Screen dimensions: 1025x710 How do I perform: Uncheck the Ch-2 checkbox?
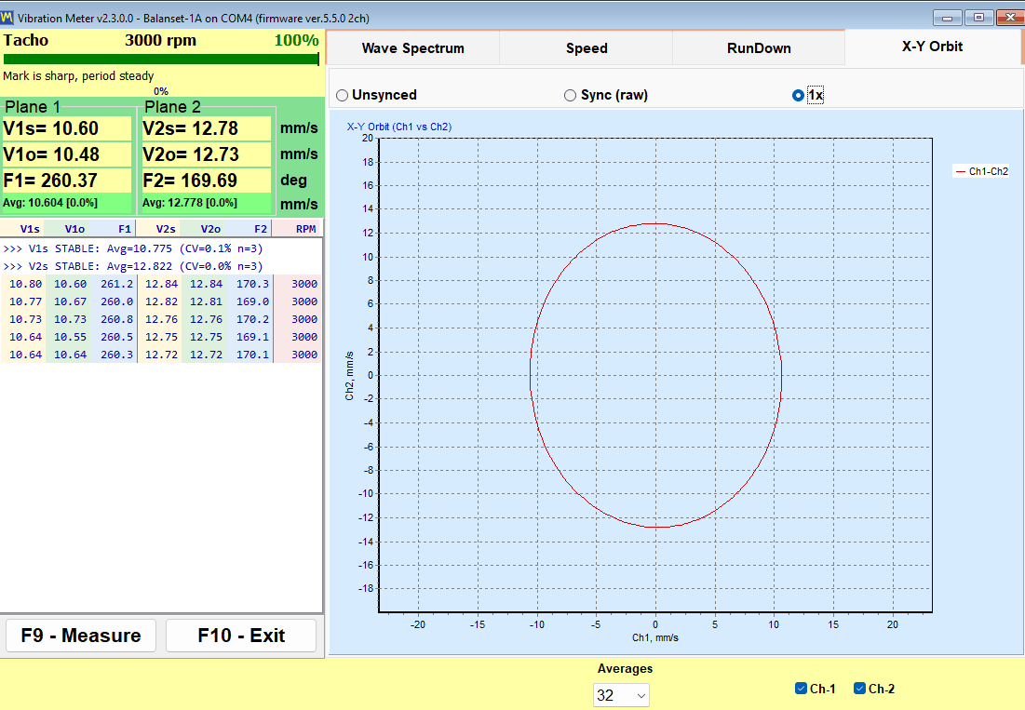coord(859,688)
